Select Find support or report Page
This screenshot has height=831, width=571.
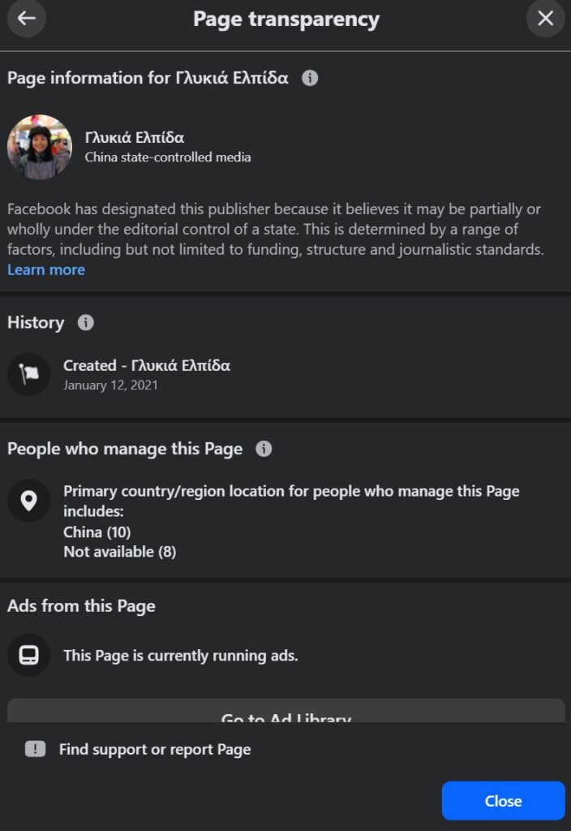155,749
